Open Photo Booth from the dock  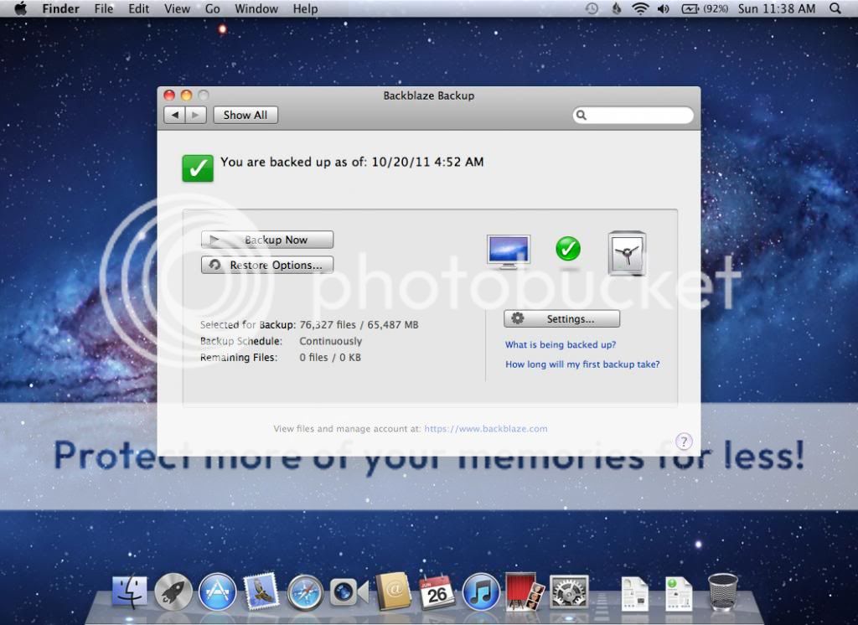pos(525,591)
